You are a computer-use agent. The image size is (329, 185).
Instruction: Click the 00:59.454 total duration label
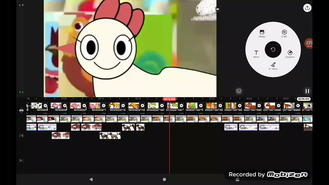click(x=304, y=99)
